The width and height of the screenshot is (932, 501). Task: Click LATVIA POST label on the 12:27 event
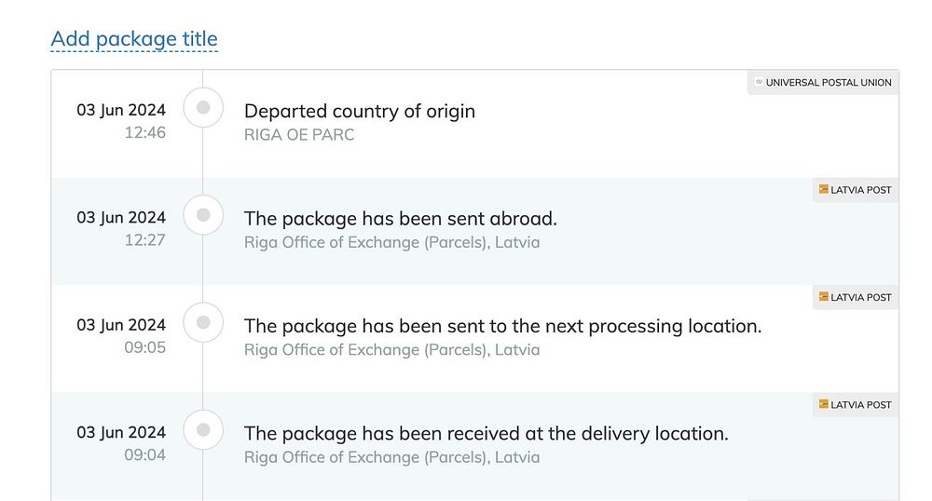point(861,190)
